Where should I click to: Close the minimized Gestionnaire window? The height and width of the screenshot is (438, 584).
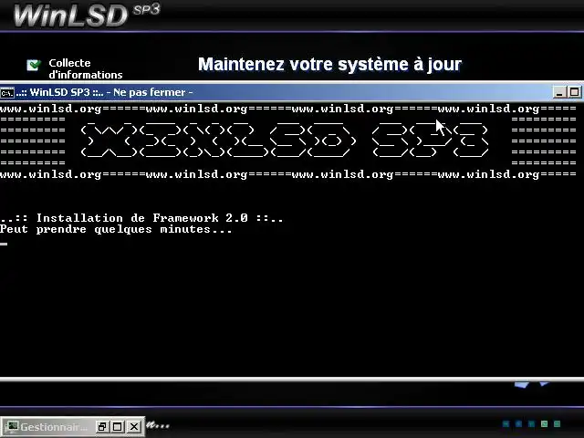click(134, 426)
